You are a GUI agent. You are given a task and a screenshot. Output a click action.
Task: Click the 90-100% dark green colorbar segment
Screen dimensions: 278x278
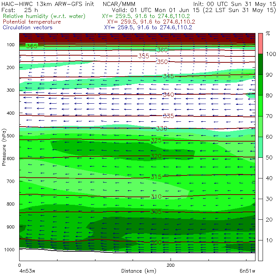[x=260, y=64]
